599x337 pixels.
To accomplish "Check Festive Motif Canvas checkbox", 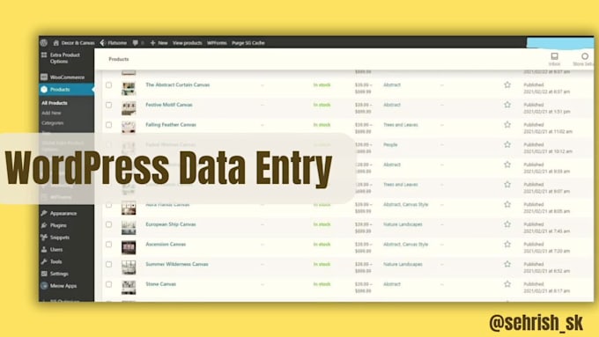I will tap(109, 105).
